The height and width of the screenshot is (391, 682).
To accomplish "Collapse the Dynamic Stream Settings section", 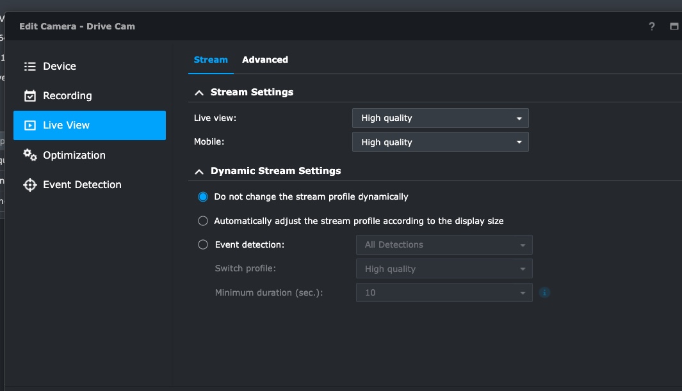I will tap(199, 172).
